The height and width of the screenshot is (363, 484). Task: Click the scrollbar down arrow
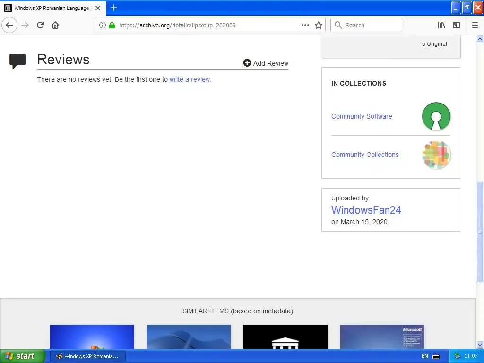480,345
